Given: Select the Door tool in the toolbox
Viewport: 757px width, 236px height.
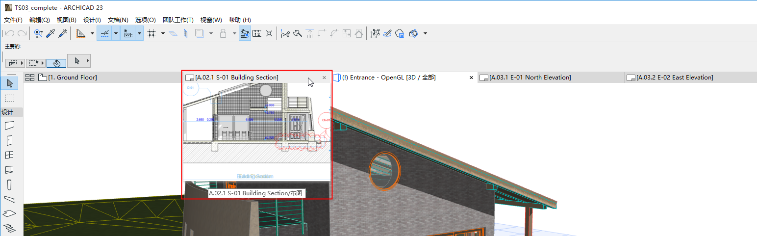Looking at the screenshot, I should point(9,141).
